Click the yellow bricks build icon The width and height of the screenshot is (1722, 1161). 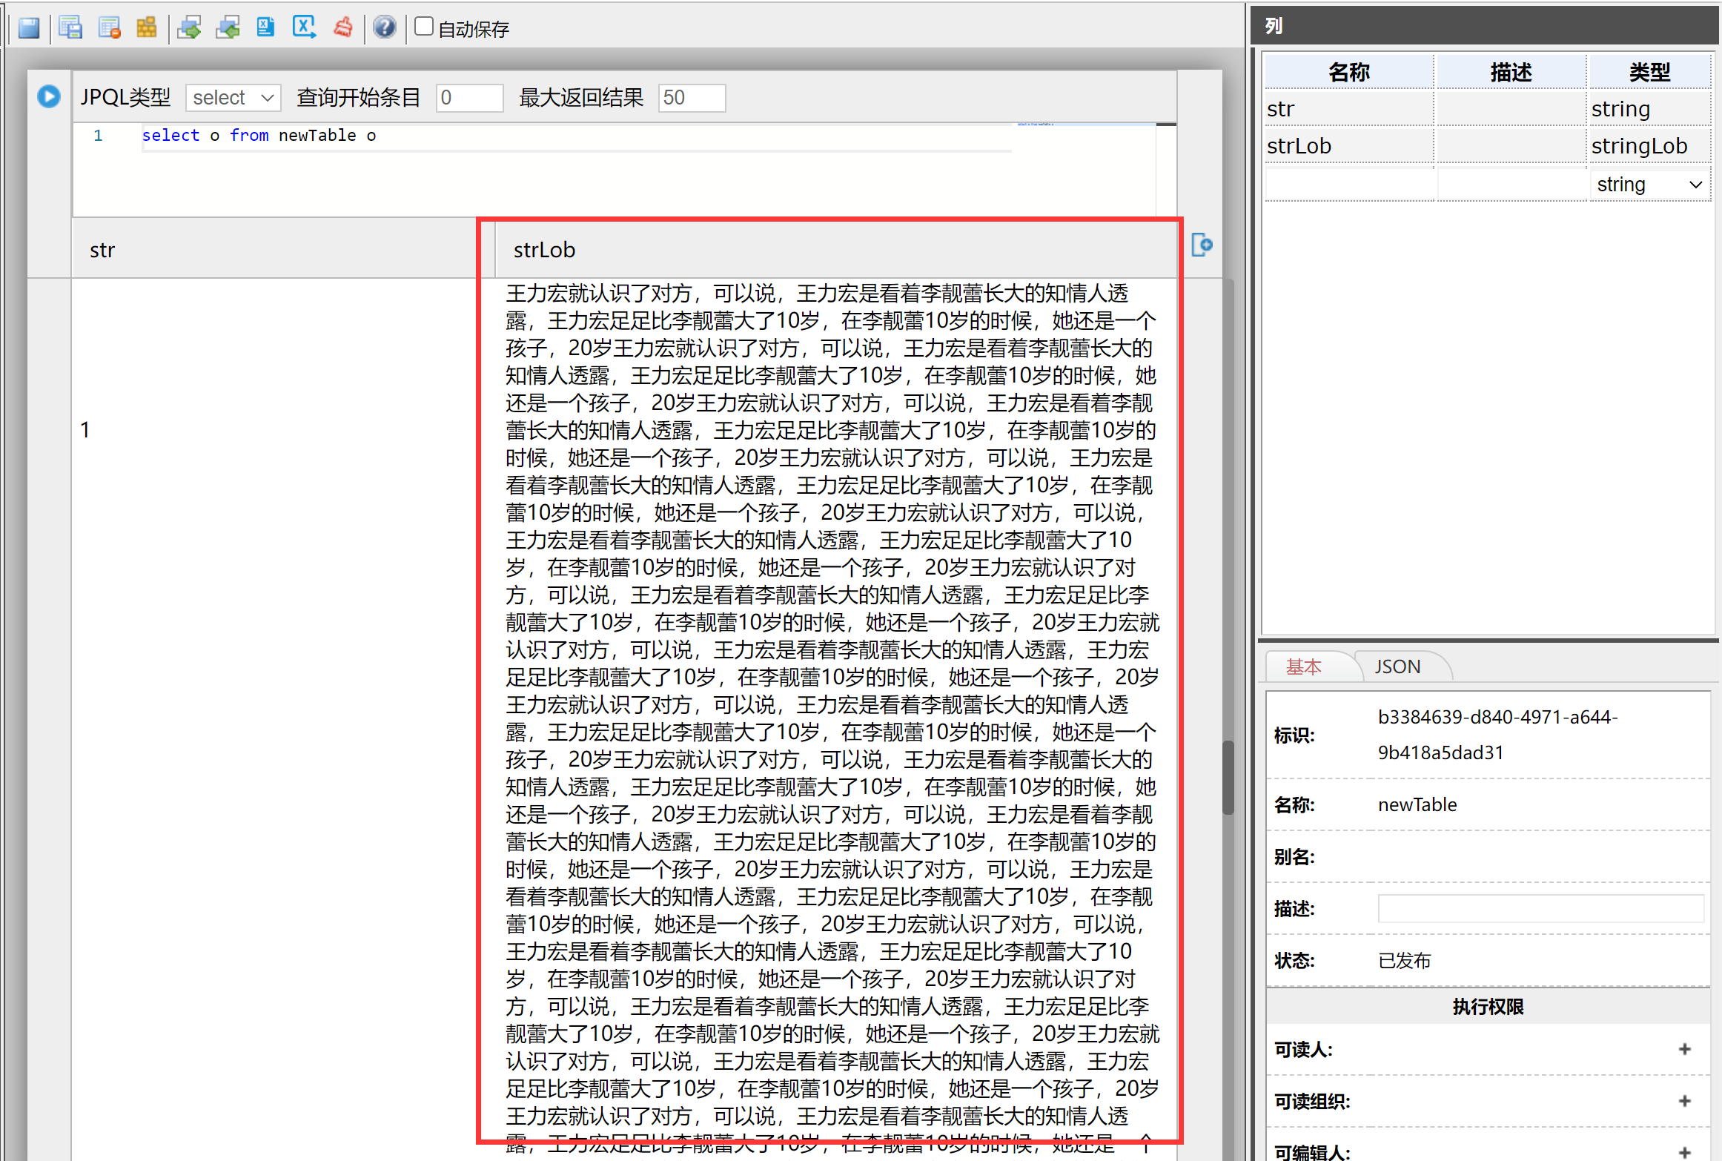click(x=147, y=28)
